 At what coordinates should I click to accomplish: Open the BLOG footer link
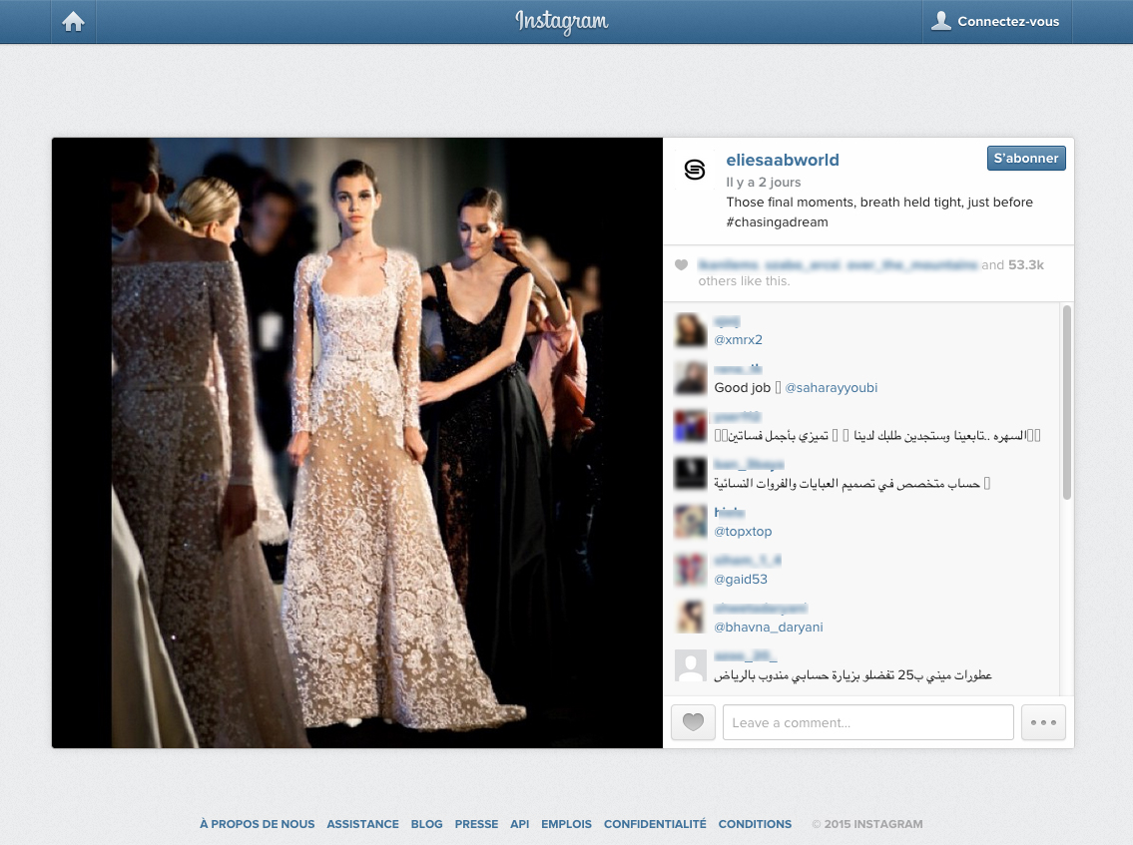426,824
